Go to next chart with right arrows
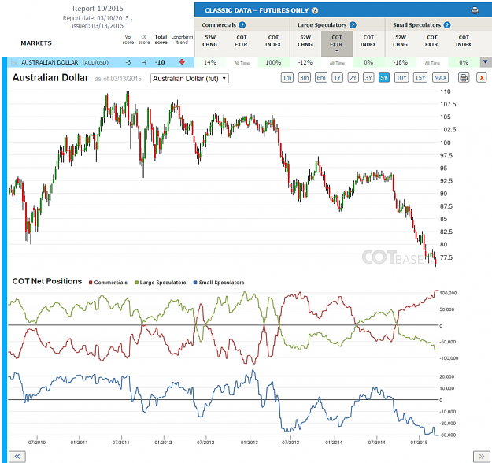The height and width of the screenshot is (463, 492). pyautogui.click(x=481, y=457)
